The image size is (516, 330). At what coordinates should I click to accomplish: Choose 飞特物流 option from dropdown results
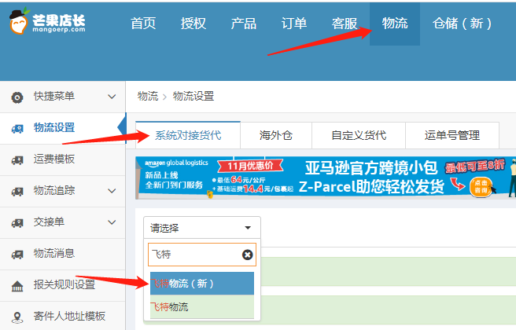coord(202,306)
